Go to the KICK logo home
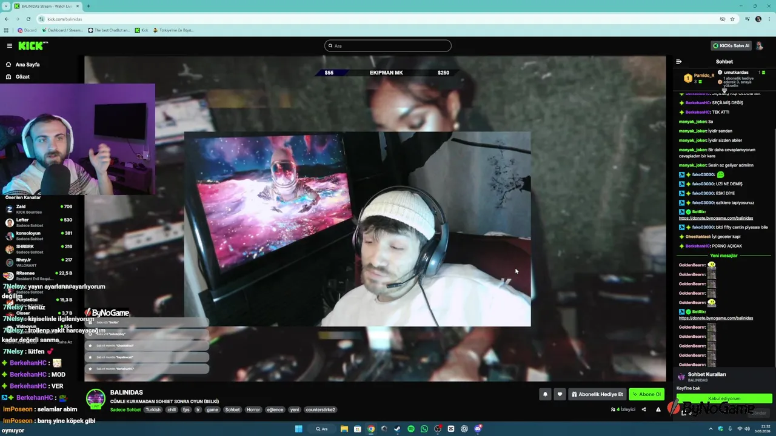 [33, 45]
